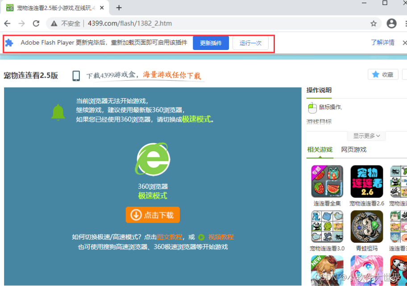
Task: Click the 宠物连连看2.6 game title text
Action: click(x=367, y=203)
